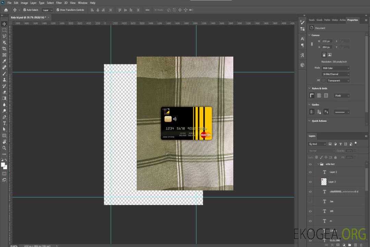Image resolution: width=370 pixels, height=247 pixels.
Task: Click the Home button in options bar
Action: pos(6,10)
